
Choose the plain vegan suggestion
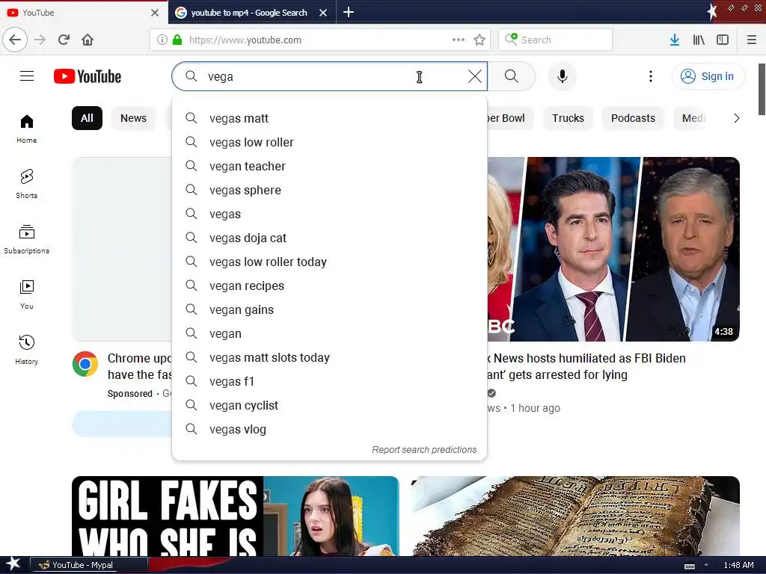[x=330, y=333]
